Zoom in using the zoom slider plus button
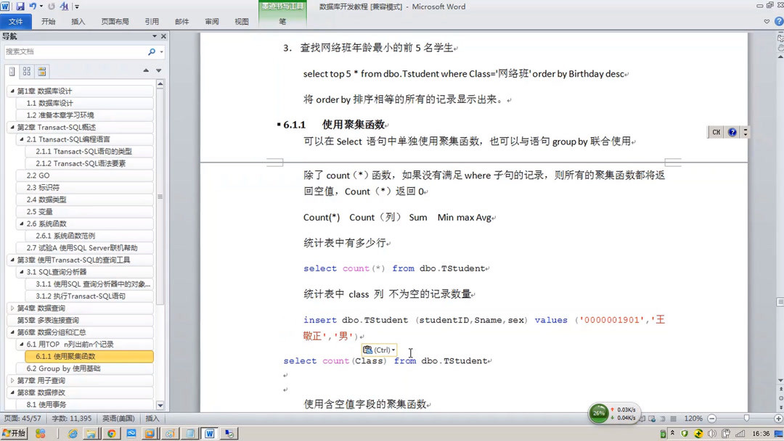 777,419
